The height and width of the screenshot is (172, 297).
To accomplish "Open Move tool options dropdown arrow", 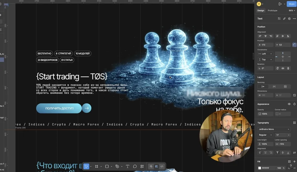I will click(91, 167).
